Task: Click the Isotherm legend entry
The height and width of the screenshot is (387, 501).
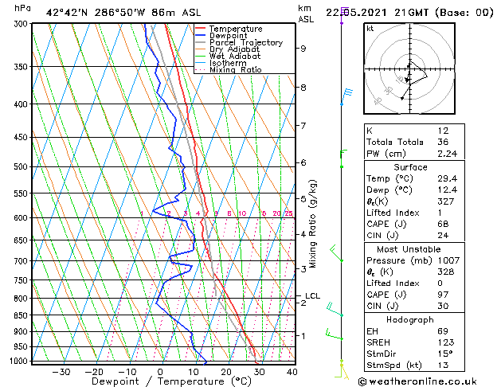Action: pyautogui.click(x=221, y=63)
